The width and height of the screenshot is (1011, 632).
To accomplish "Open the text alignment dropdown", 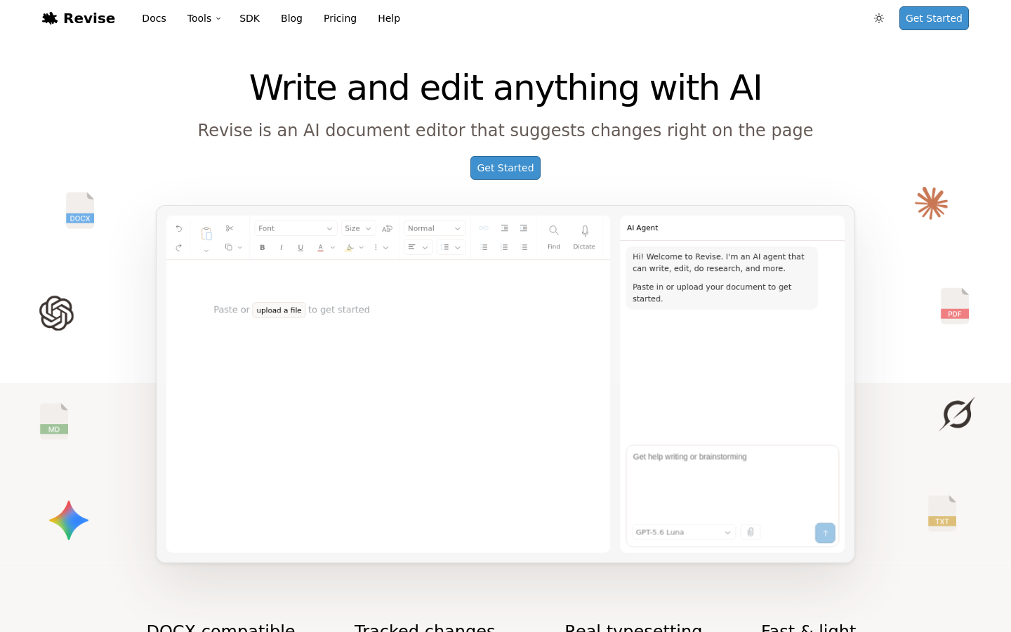I will [418, 247].
